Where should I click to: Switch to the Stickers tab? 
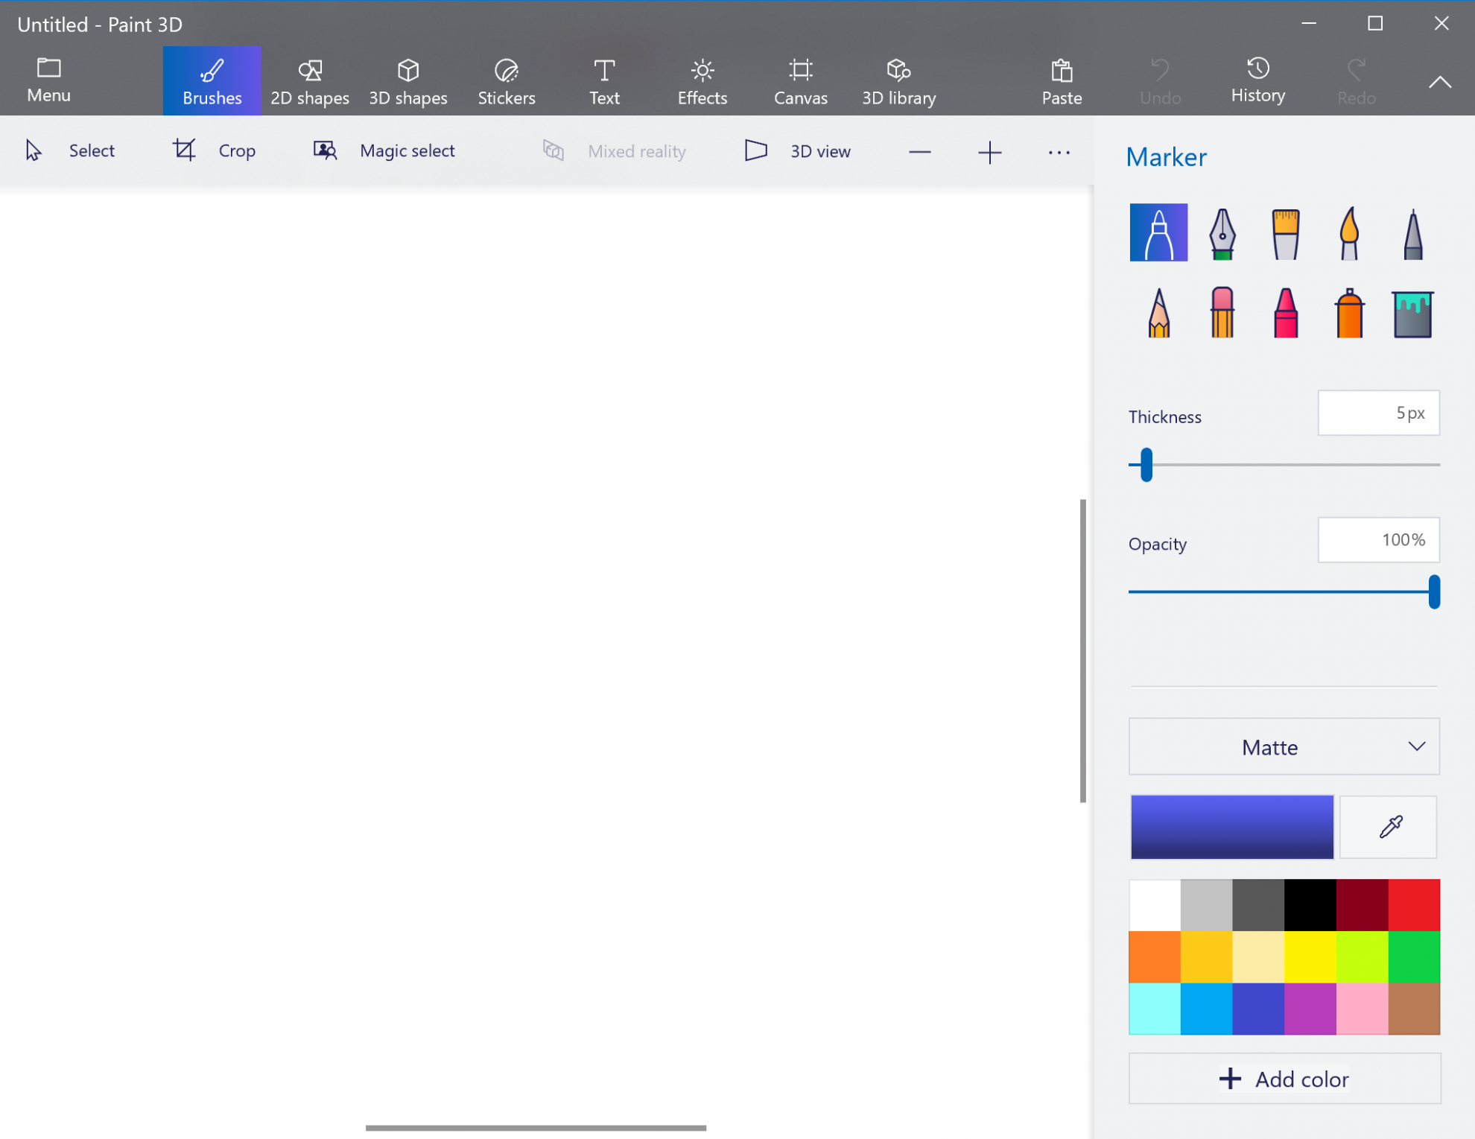[506, 80]
